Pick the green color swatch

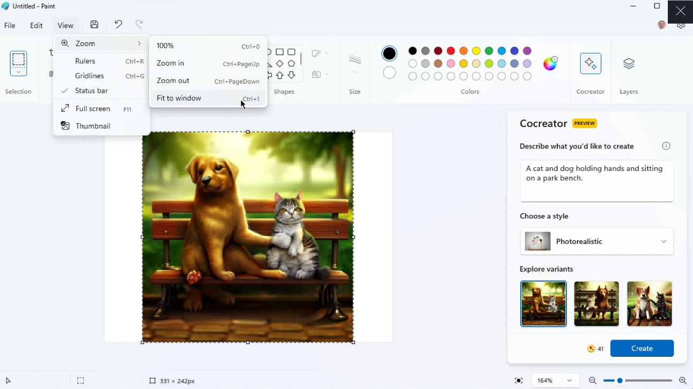coord(489,51)
